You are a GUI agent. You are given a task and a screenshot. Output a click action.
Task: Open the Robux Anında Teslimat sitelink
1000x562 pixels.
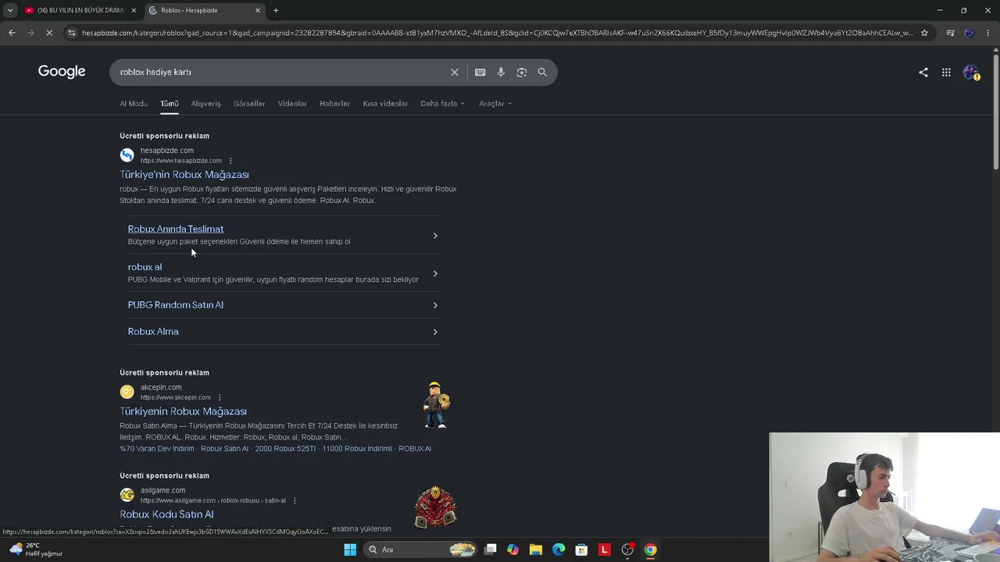coord(176,229)
